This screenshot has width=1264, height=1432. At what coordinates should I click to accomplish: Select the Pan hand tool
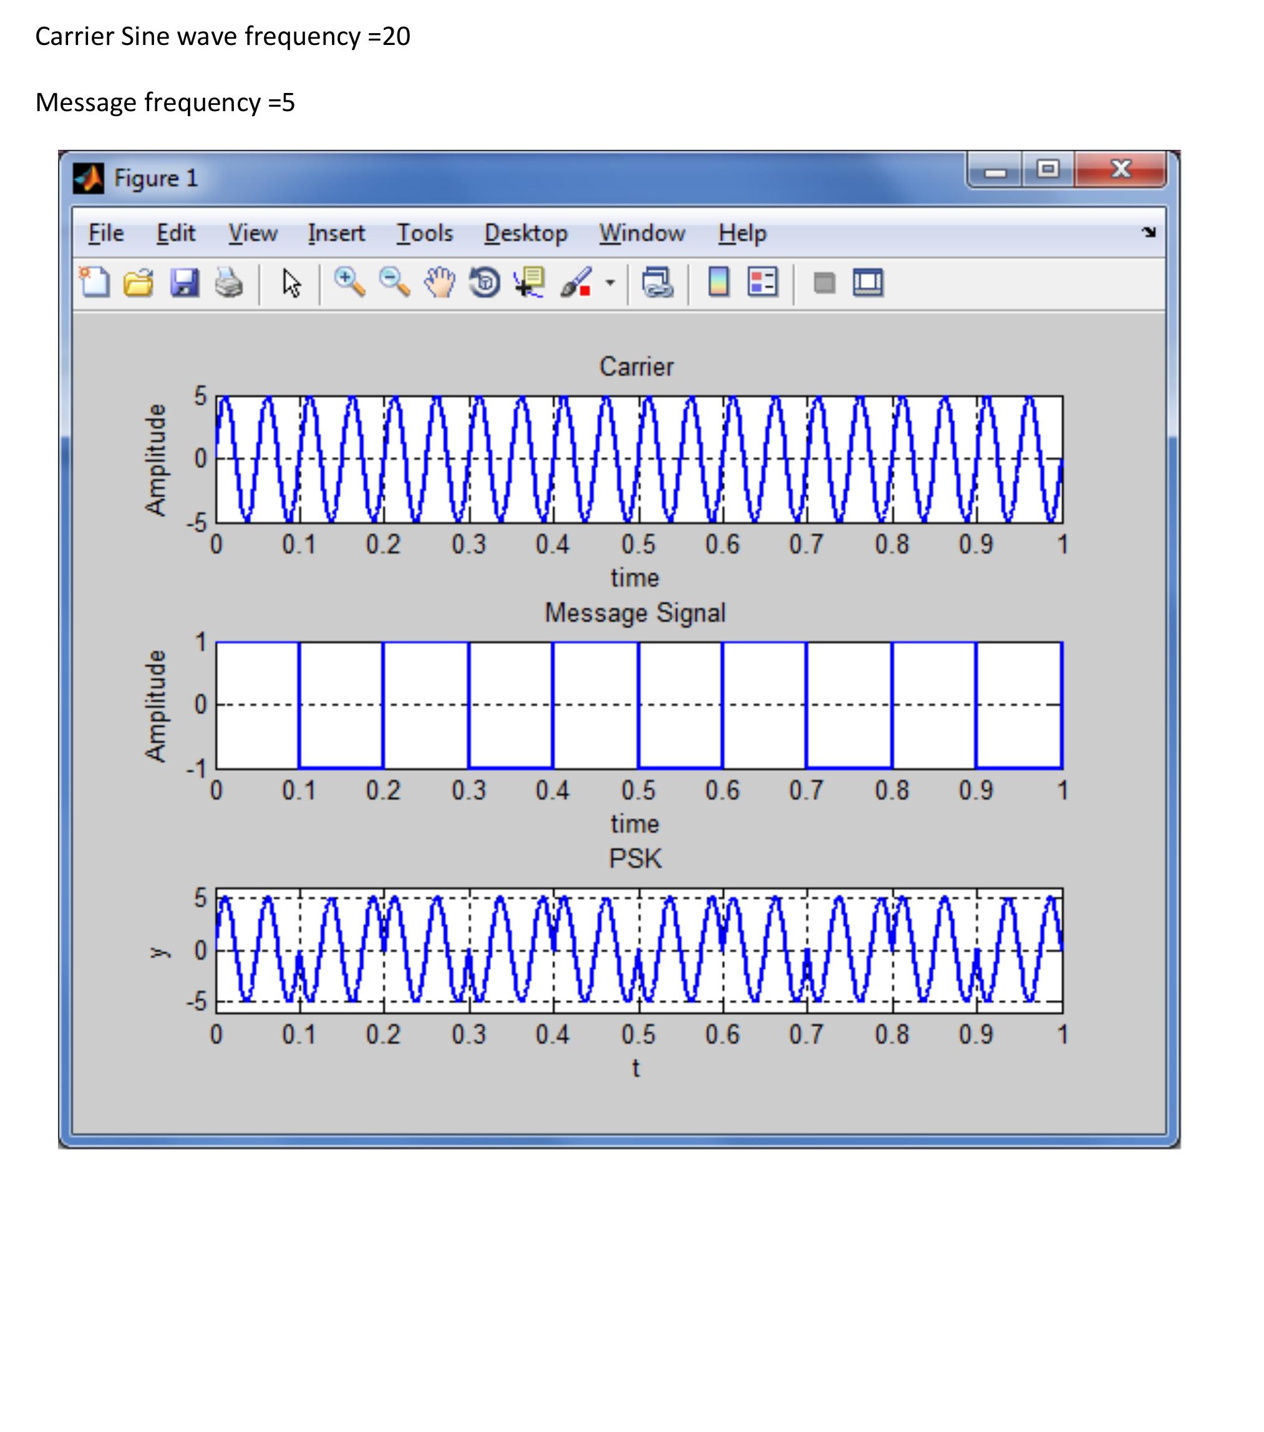440,283
